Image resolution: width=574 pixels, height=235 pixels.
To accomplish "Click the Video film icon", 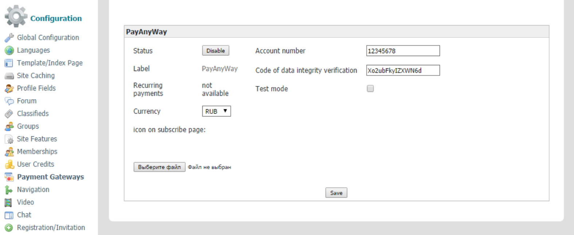I will click(x=8, y=203).
